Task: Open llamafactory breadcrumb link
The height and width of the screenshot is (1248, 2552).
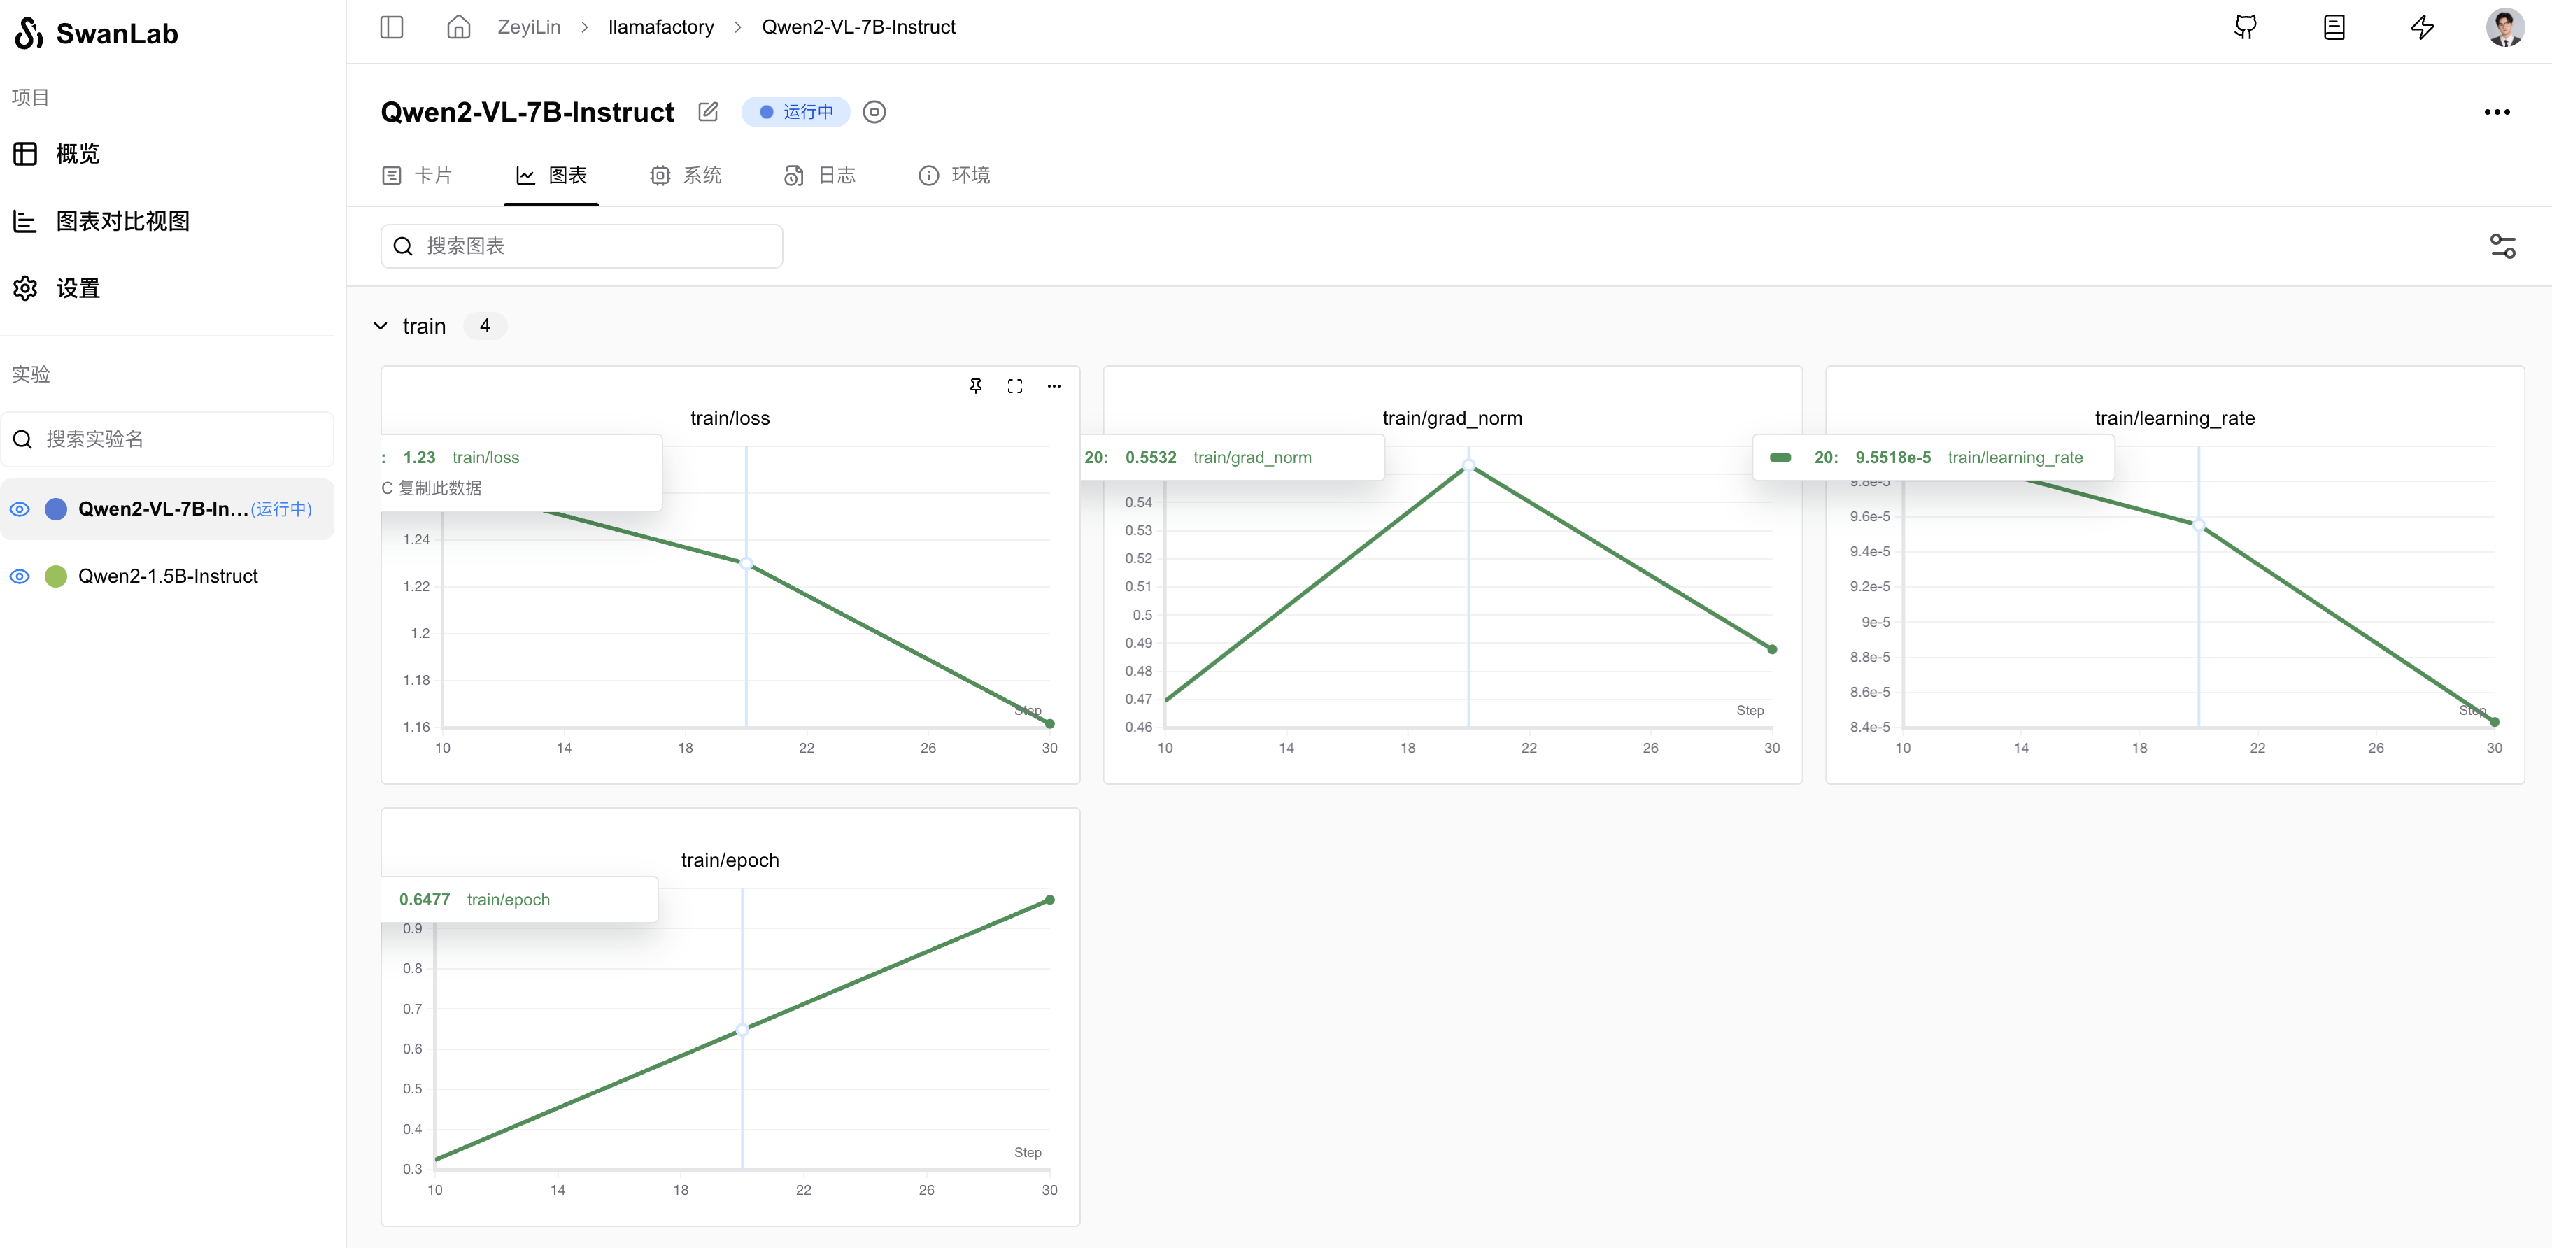Action: [661, 27]
